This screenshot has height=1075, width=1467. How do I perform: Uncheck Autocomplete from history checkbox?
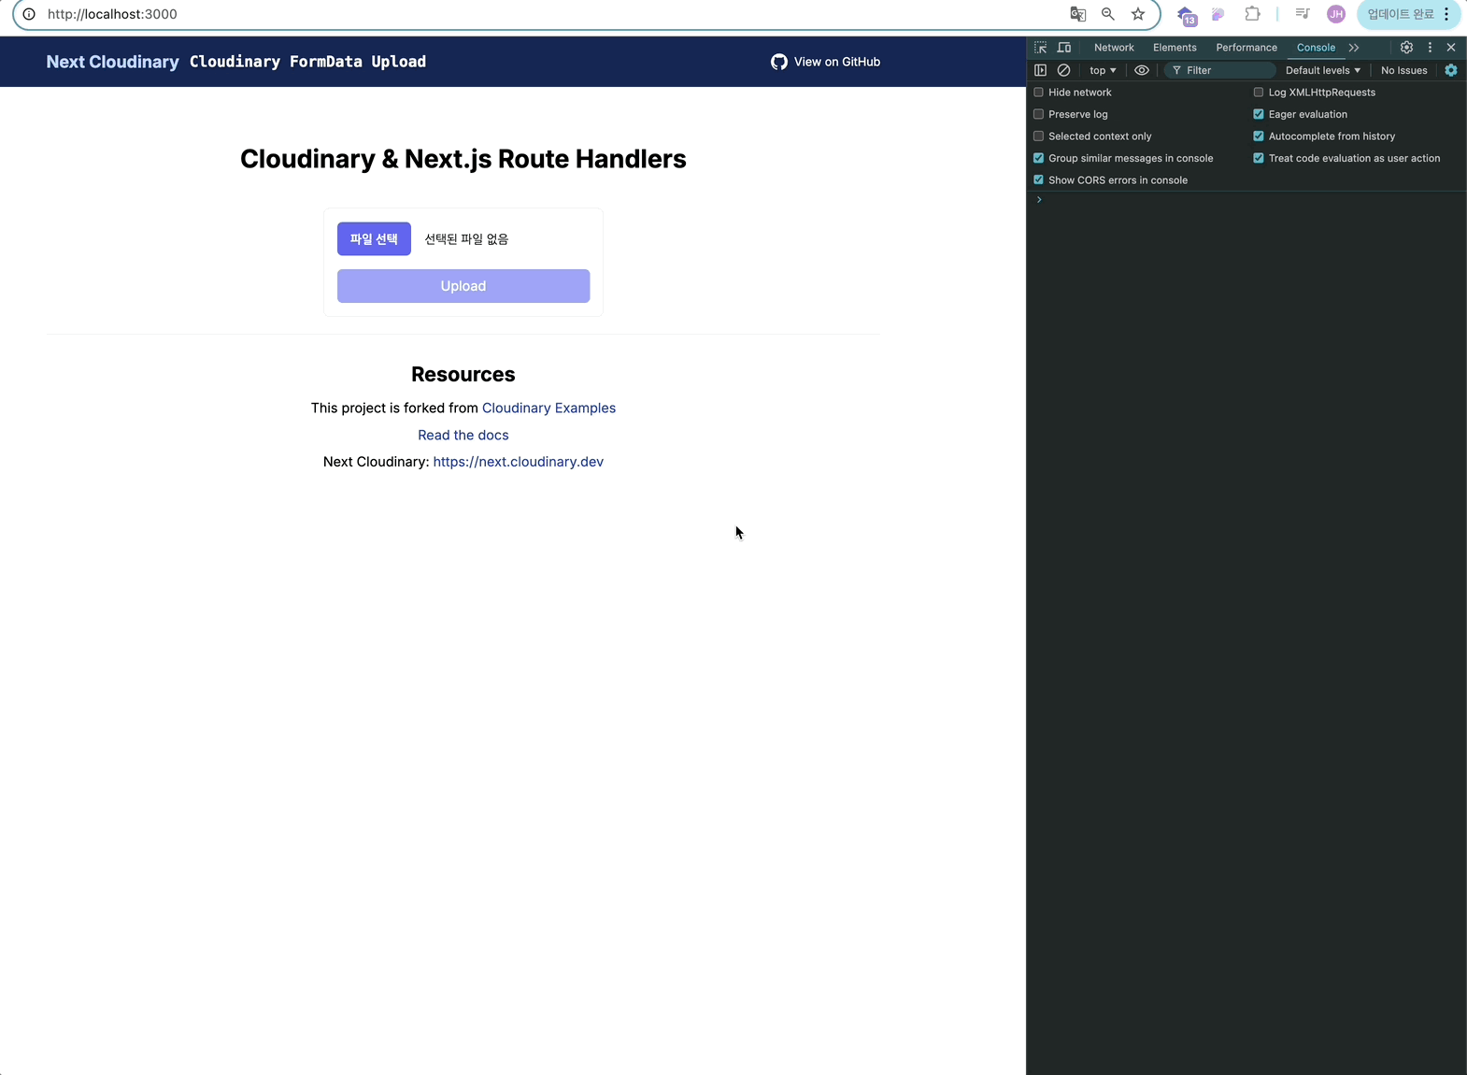(1259, 136)
